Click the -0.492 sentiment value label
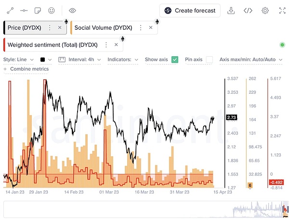Viewport: 289px width, 220px height. (276, 183)
